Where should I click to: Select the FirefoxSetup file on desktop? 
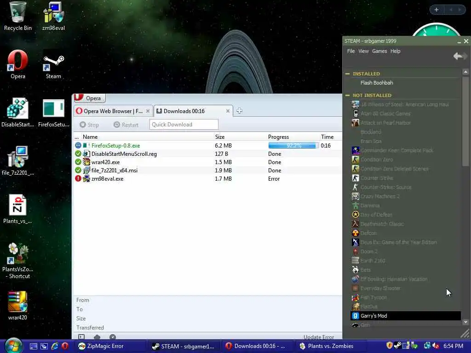coord(53,113)
